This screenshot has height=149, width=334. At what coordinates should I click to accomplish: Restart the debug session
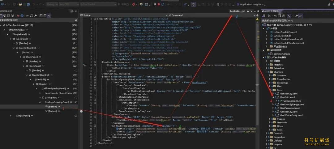point(163,4)
